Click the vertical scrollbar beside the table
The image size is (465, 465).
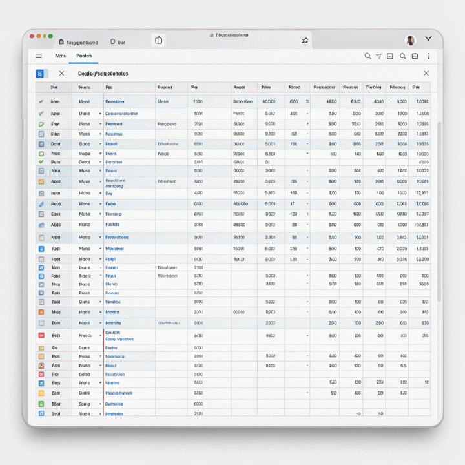439,211
